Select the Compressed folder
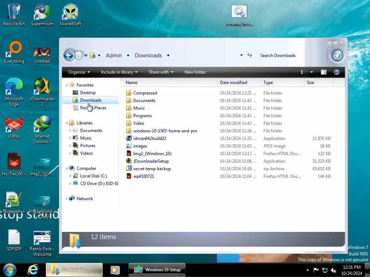 [145, 93]
